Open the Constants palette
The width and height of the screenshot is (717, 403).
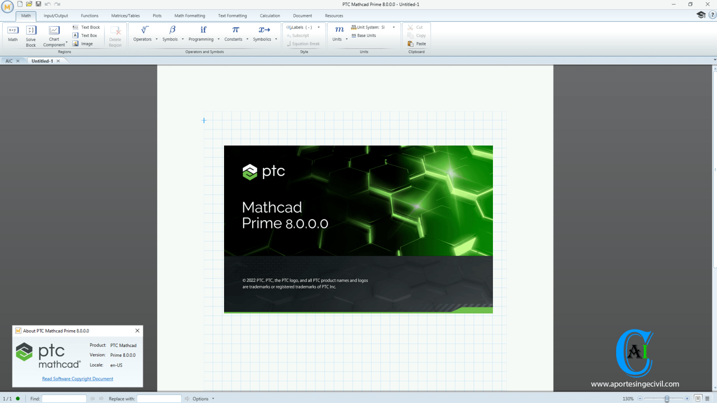[x=234, y=33]
